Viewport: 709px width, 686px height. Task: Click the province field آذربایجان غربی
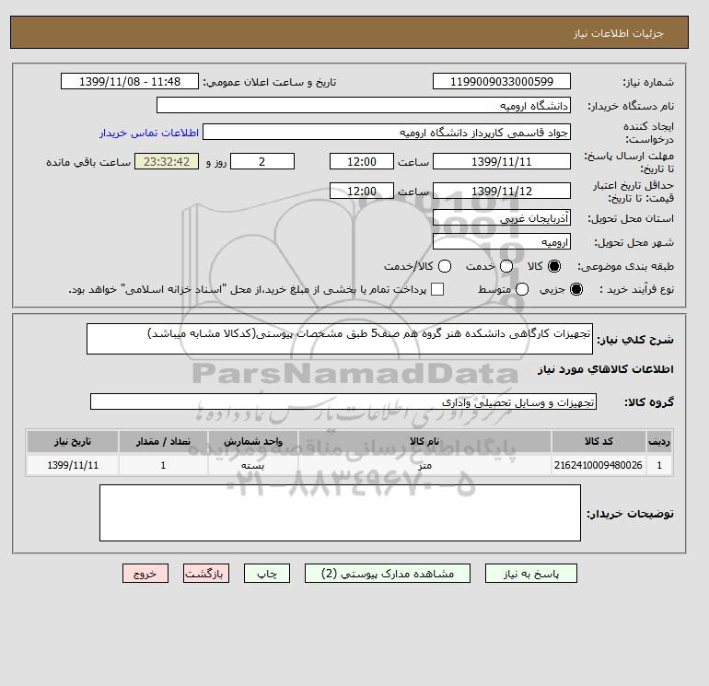(x=502, y=218)
